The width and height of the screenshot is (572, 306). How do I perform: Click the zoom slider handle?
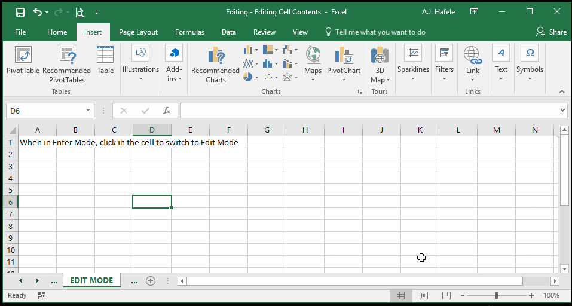(x=497, y=295)
